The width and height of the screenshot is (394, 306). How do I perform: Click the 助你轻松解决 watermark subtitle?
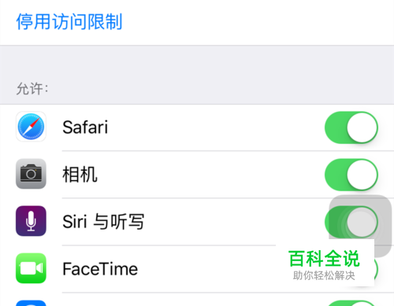(324, 275)
